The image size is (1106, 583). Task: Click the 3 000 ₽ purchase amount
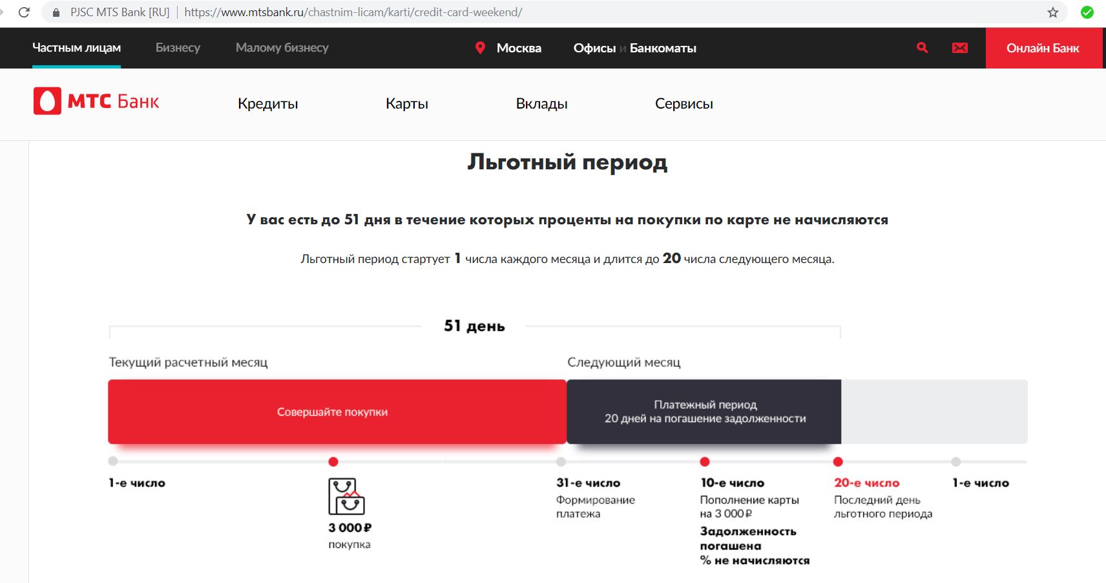(x=350, y=527)
